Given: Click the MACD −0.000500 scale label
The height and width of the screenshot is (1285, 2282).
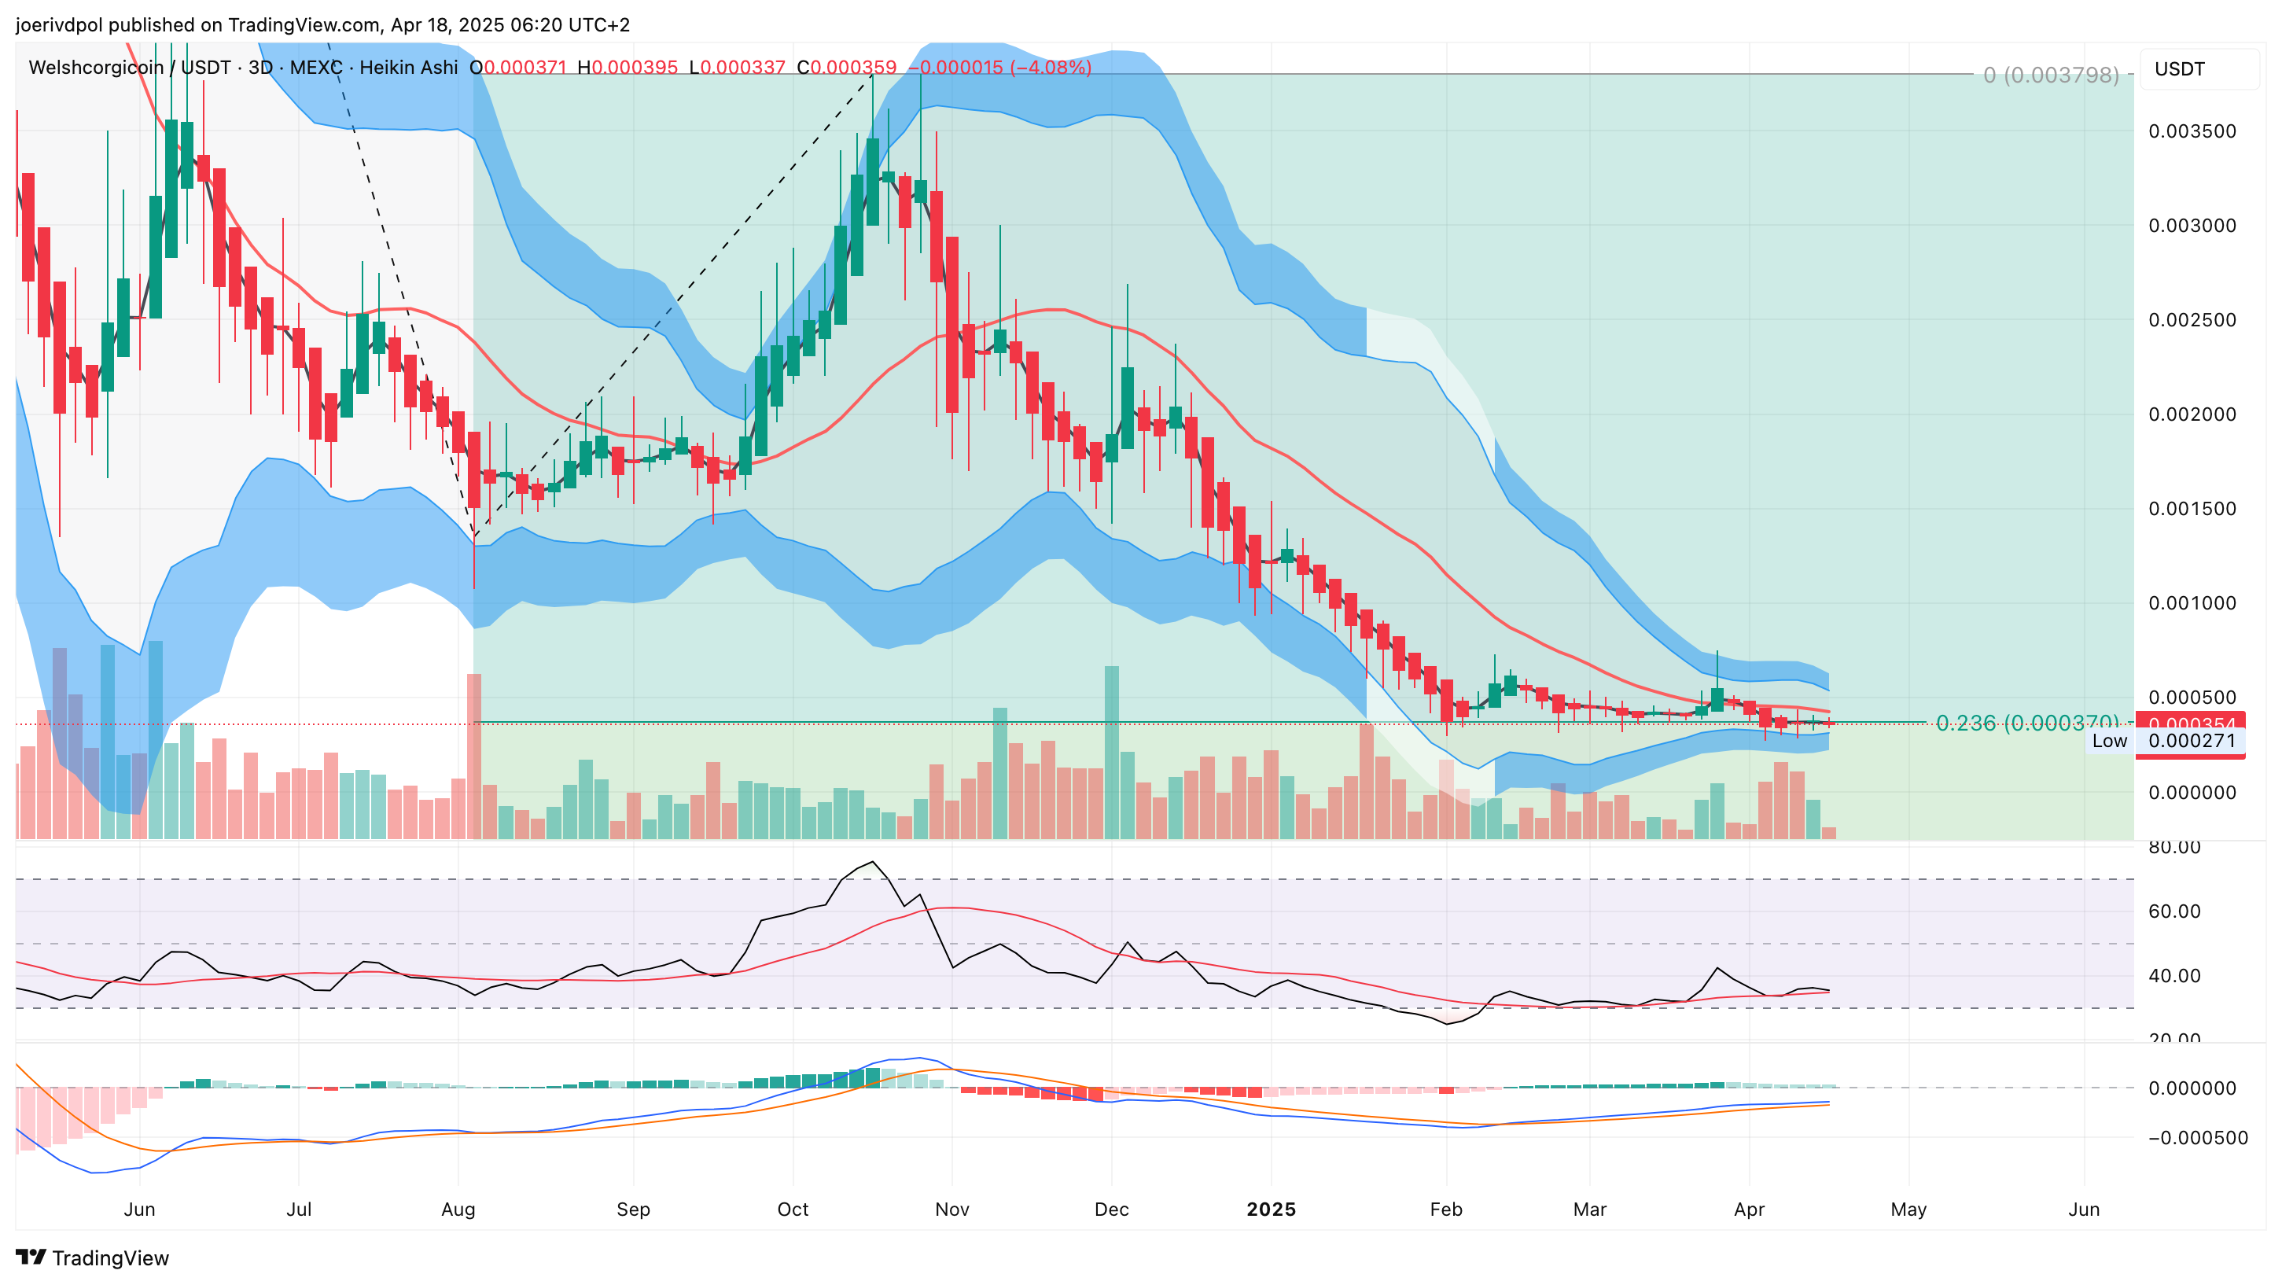Looking at the screenshot, I should click(2198, 1138).
